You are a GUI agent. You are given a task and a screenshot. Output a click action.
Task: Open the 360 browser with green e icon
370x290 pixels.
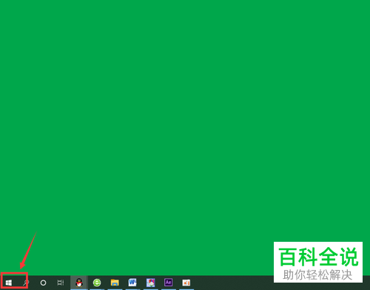click(x=97, y=283)
